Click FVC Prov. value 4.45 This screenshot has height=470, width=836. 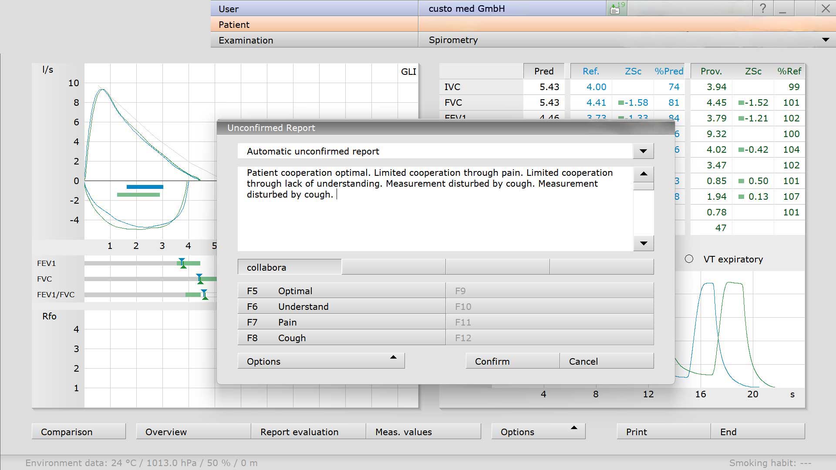[x=716, y=102]
